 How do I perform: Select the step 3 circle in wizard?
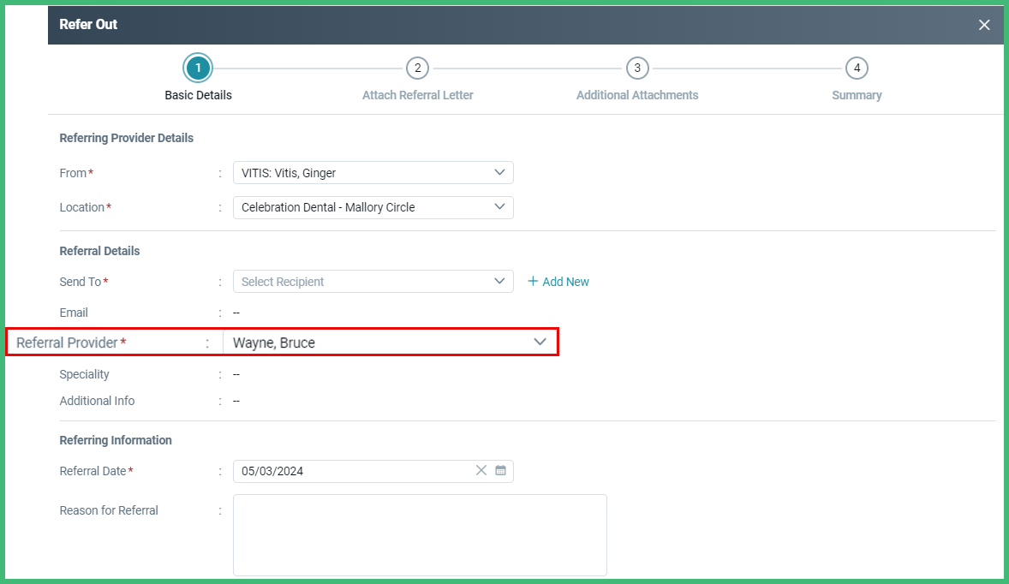636,68
